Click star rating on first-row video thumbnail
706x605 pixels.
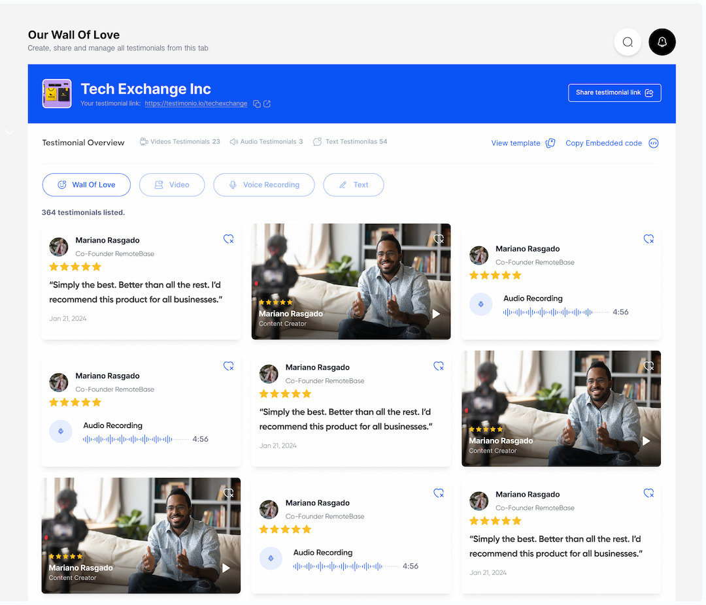[276, 302]
